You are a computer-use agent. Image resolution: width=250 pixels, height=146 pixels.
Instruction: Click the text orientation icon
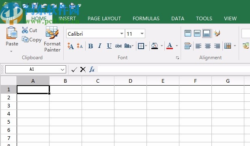point(217,33)
